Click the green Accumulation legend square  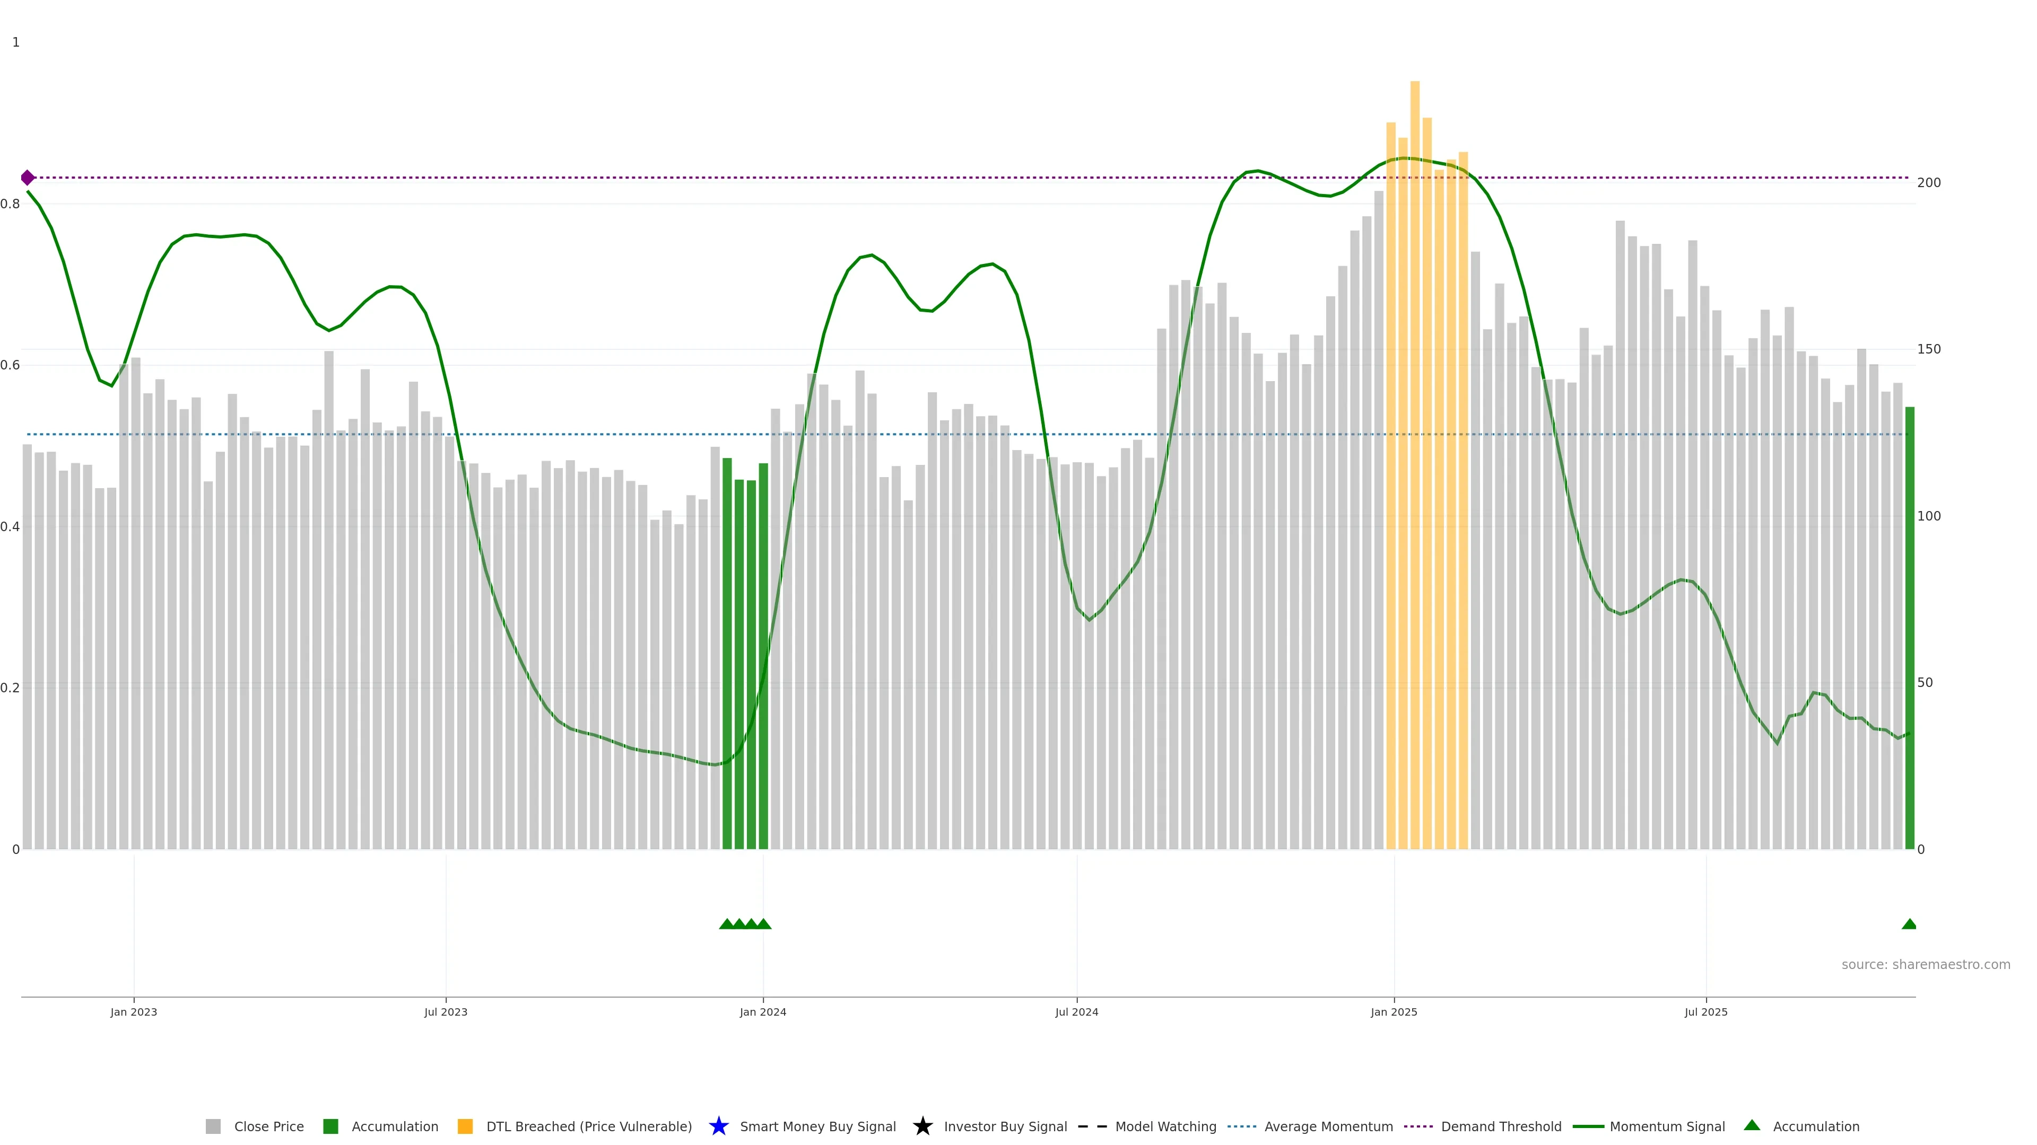click(x=330, y=1126)
